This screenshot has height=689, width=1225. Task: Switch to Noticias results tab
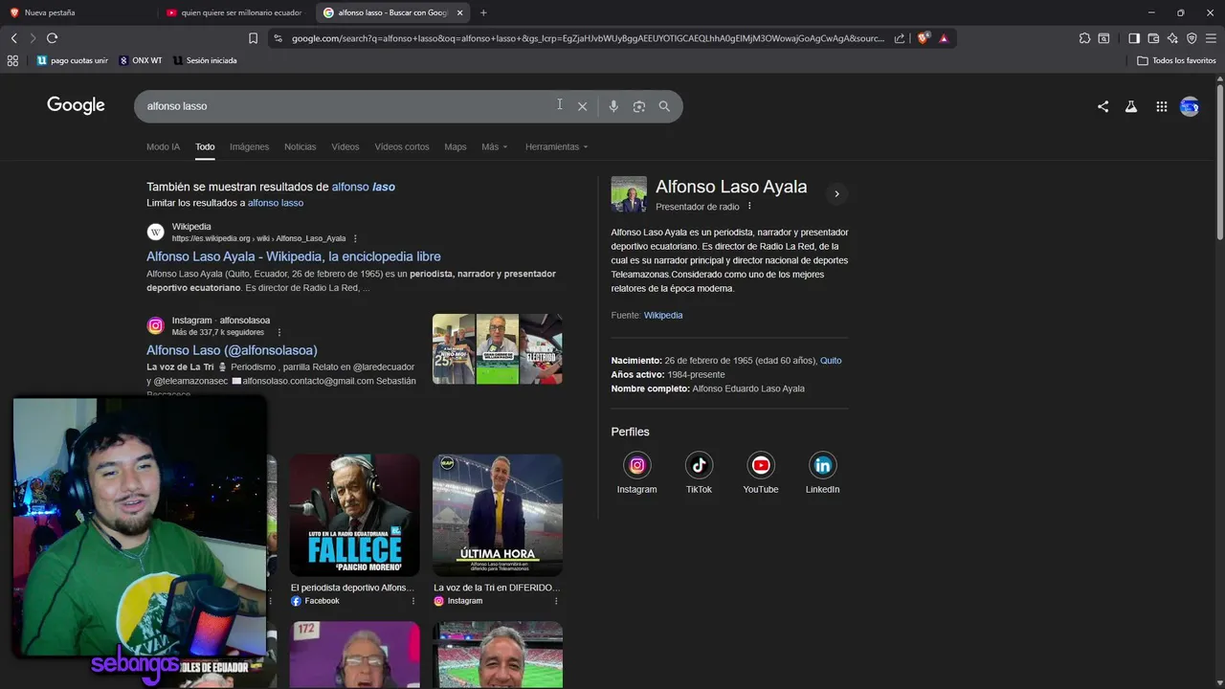pyautogui.click(x=300, y=147)
